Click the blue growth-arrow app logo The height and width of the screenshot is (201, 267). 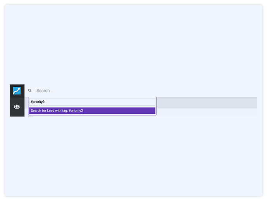tap(17, 91)
